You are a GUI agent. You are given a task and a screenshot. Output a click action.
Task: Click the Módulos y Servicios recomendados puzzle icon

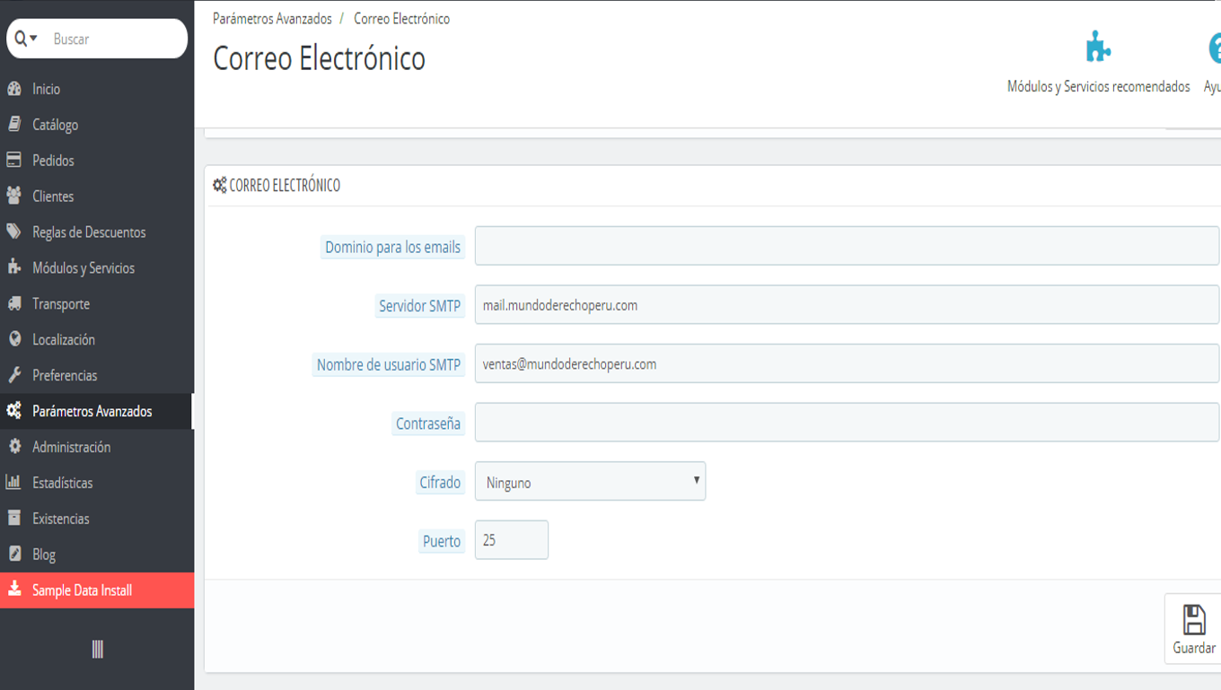(1098, 48)
